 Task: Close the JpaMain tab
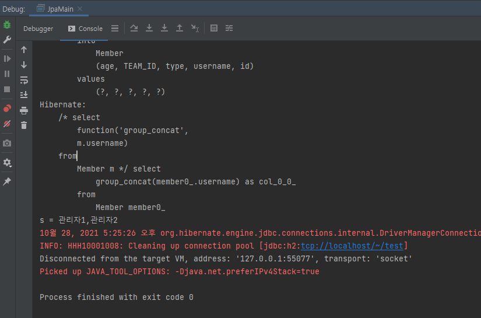(x=80, y=9)
